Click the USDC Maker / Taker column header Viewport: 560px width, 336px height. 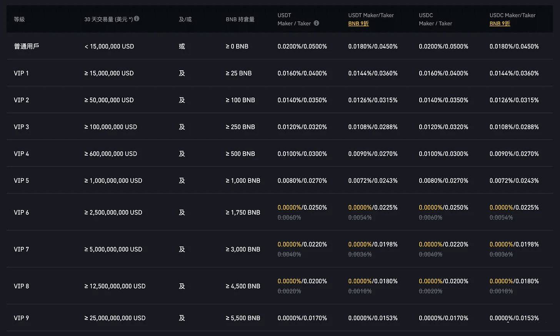click(x=435, y=19)
